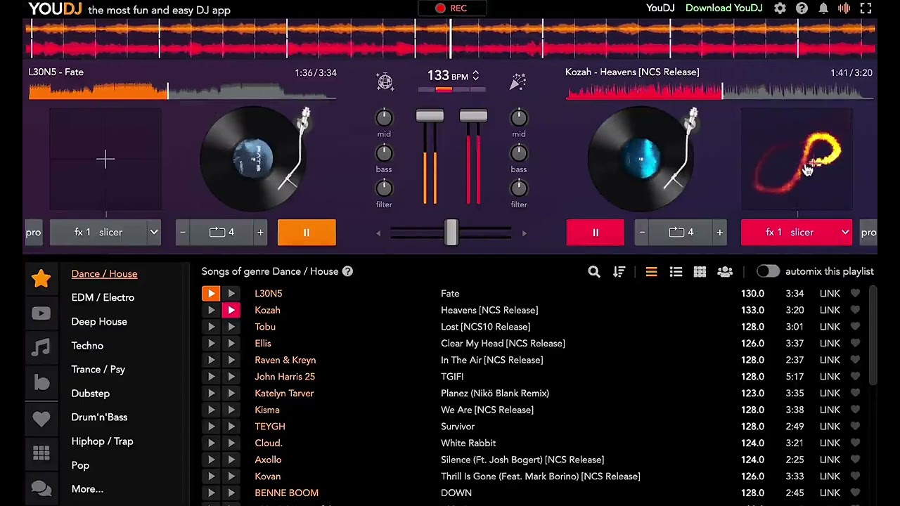Image resolution: width=900 pixels, height=506 pixels.
Task: Seek in Kozah - Heavens track waveform
Action: [x=719, y=91]
